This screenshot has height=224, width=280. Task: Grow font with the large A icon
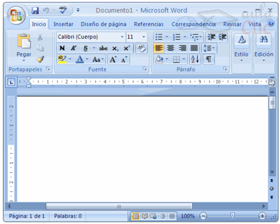coord(113,60)
